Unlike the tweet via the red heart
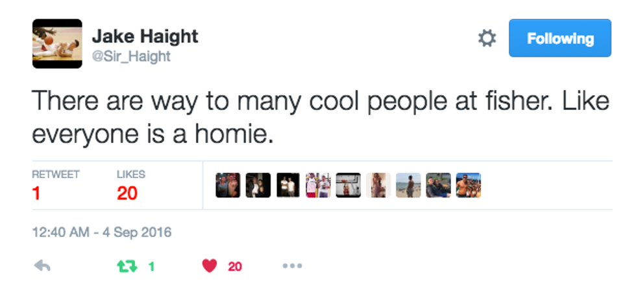636x288 pixels. (209, 266)
